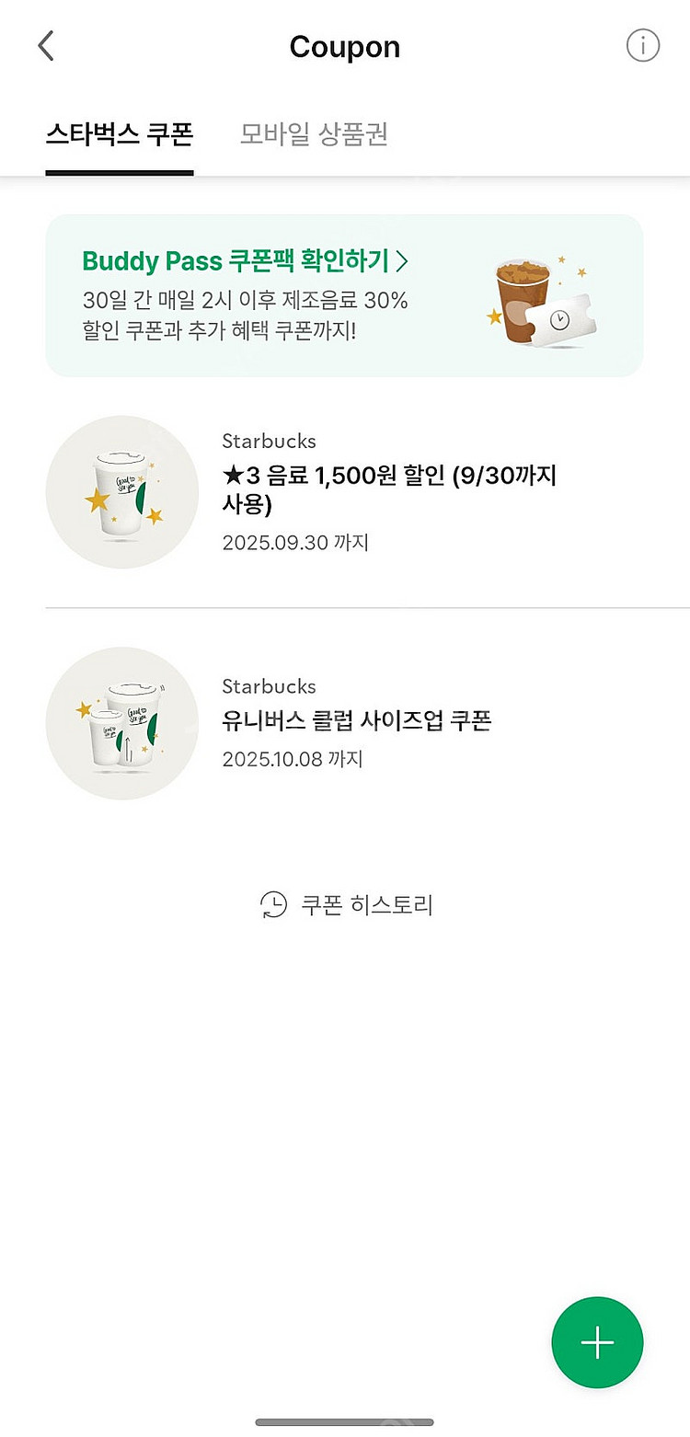
Task: Tap the 2025.10.08 까지 expiry date
Action: pos(293,760)
